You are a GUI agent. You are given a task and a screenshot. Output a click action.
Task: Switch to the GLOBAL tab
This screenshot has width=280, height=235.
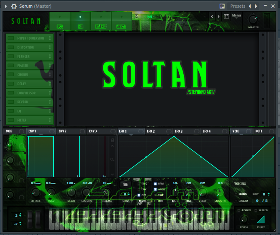click(121, 21)
